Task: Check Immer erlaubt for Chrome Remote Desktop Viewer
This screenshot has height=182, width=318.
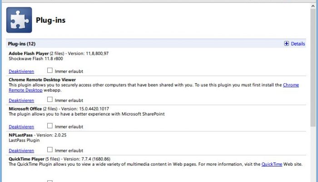Action: pyautogui.click(x=50, y=100)
